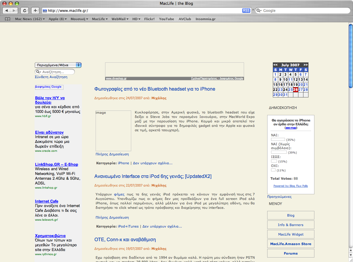Open the iPhone category link
This screenshot has height=262, width=353.
(124, 163)
